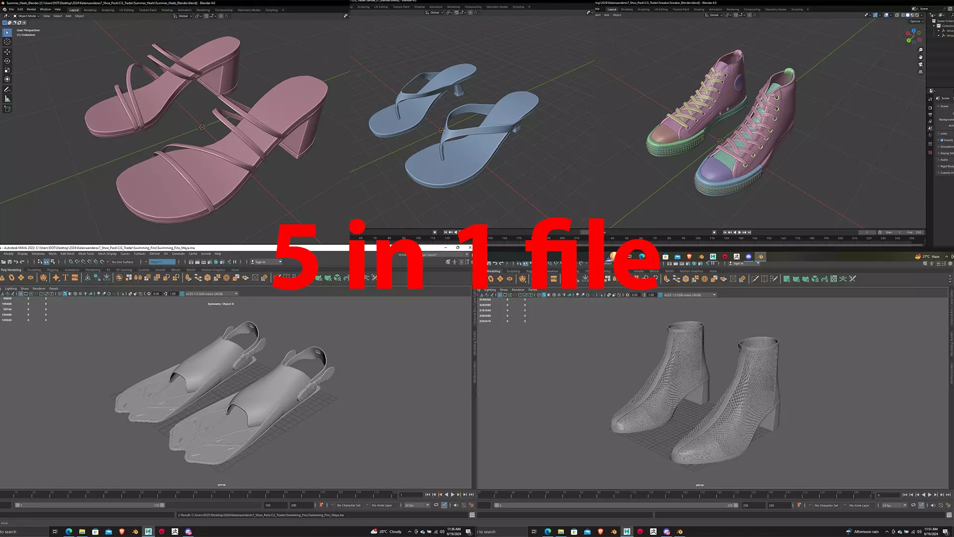Viewport: 954px width, 537px height.
Task: Open Microsoft Edge from the left taskbar
Action: 69,532
